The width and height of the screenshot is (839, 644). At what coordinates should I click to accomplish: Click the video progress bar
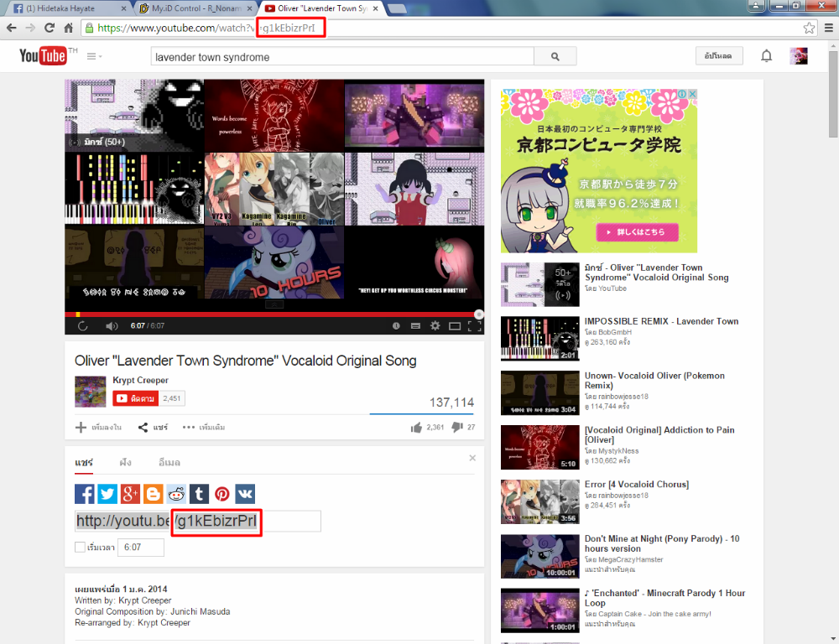(274, 314)
